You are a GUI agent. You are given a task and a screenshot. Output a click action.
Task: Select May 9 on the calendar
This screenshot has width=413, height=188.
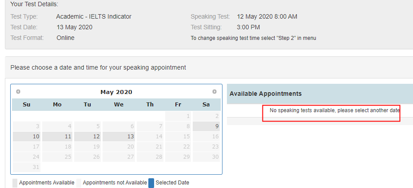pos(206,126)
